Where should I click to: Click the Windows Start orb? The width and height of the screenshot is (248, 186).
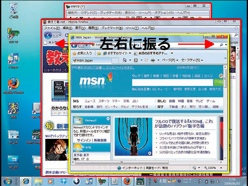coord(8,181)
